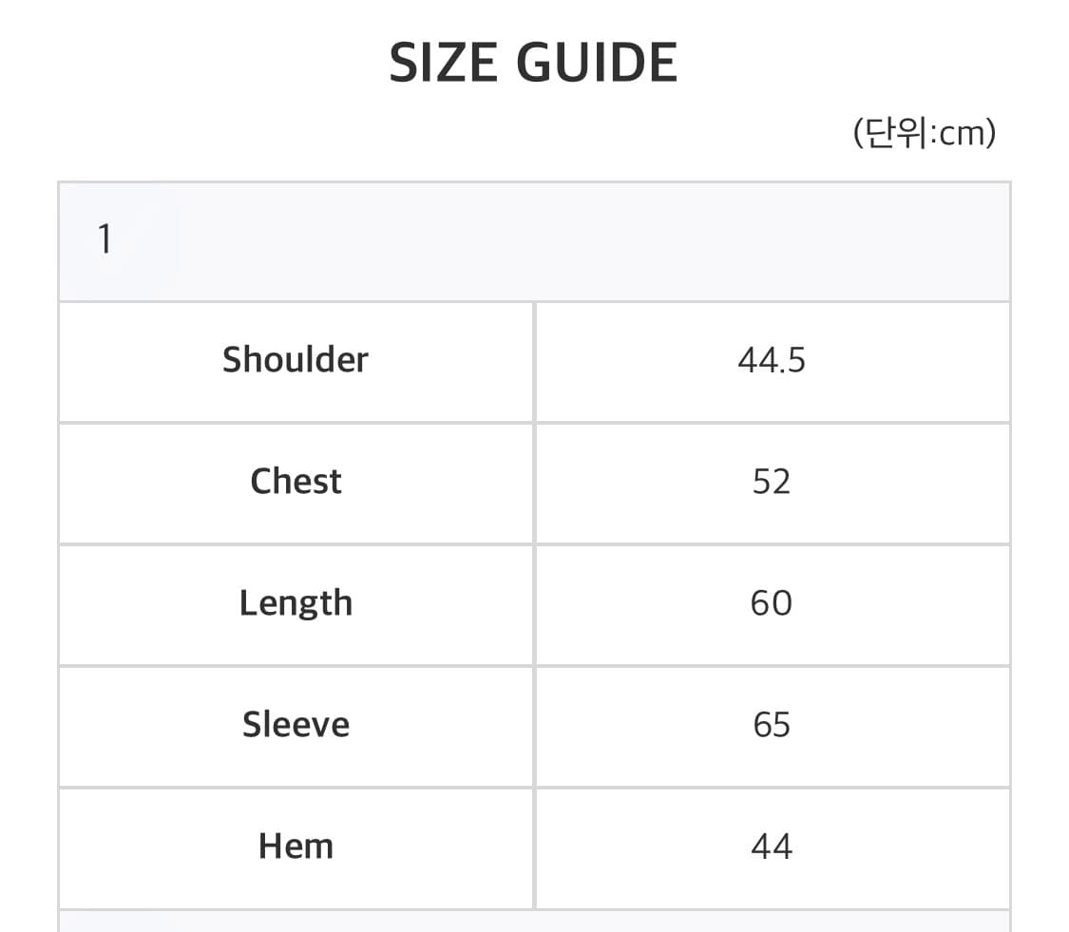This screenshot has height=932, width=1069.
Task: Select the size 1 header number
Action: click(x=105, y=240)
